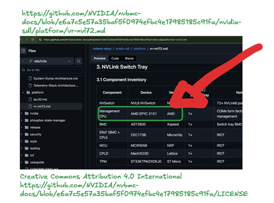Expand the style folder chevron

(22, 141)
